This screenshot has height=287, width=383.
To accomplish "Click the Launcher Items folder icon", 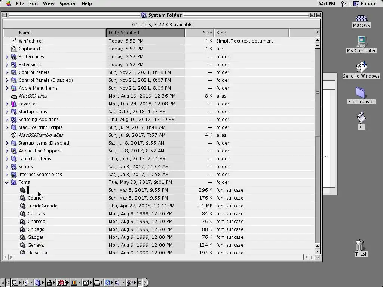I will tap(14, 158).
